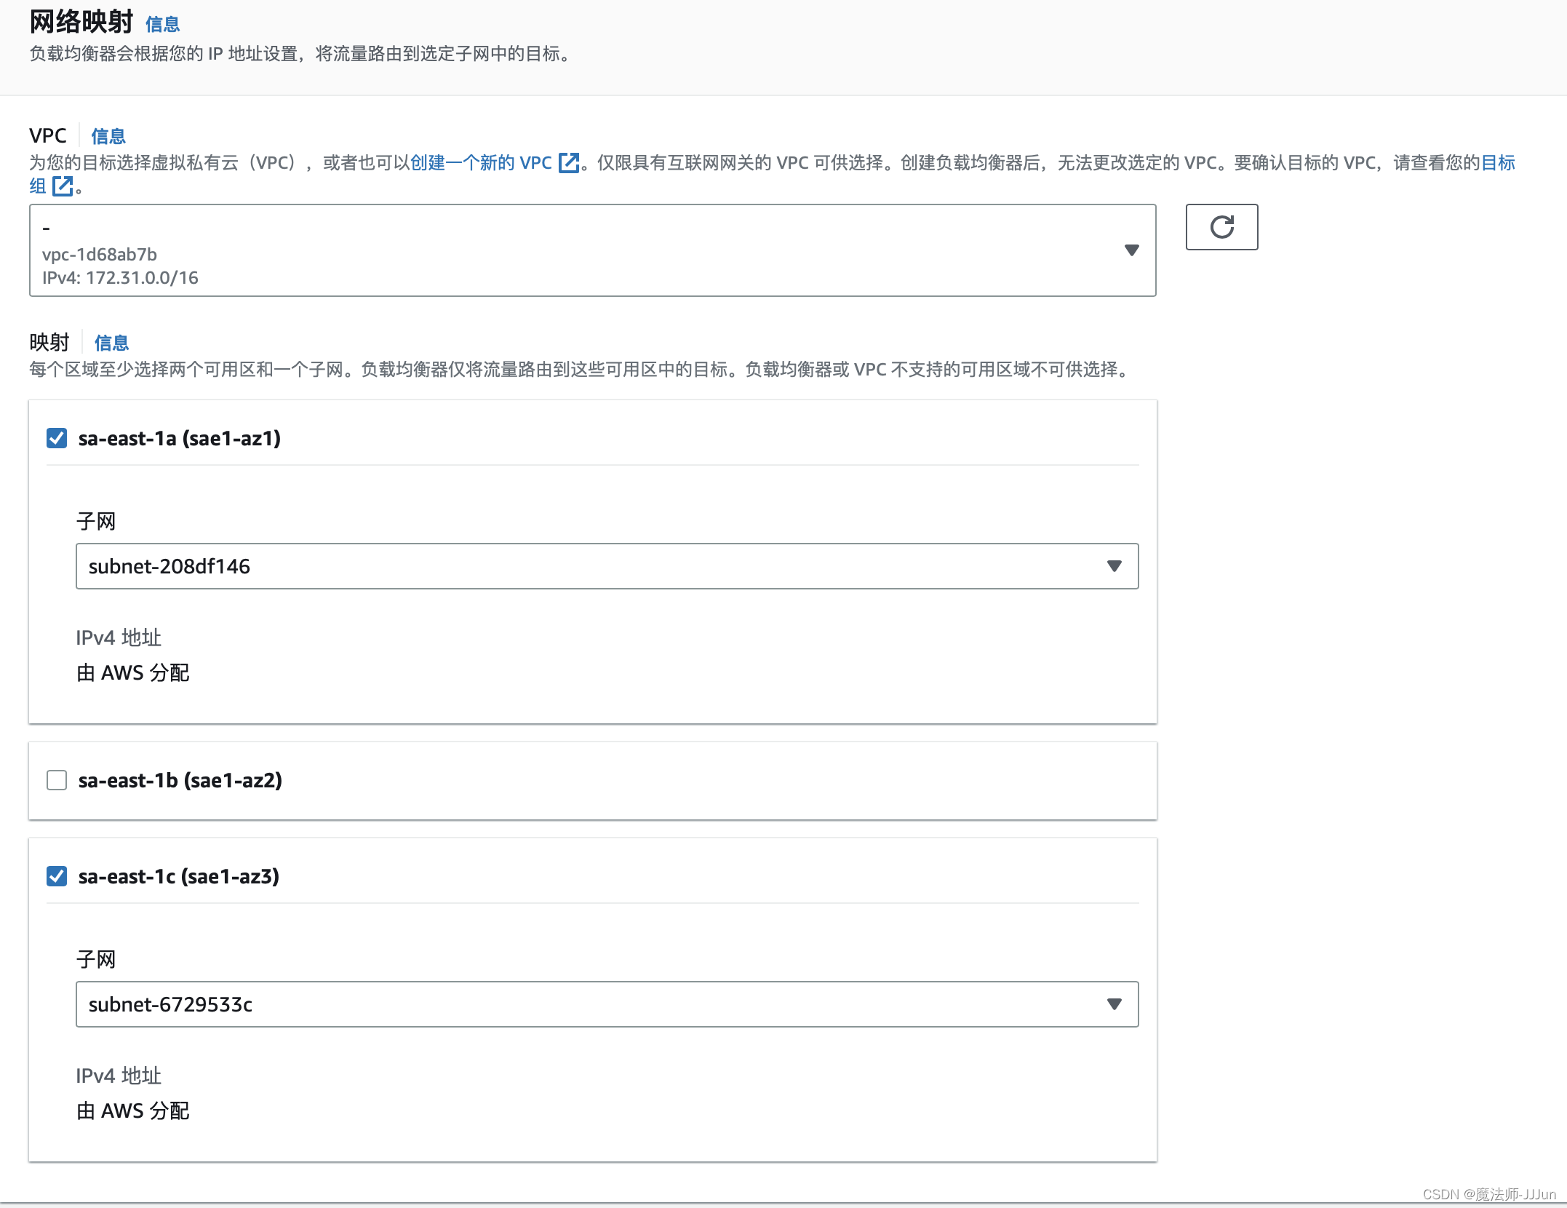
Task: Open 信息 link next to 映射 label
Action: point(111,343)
